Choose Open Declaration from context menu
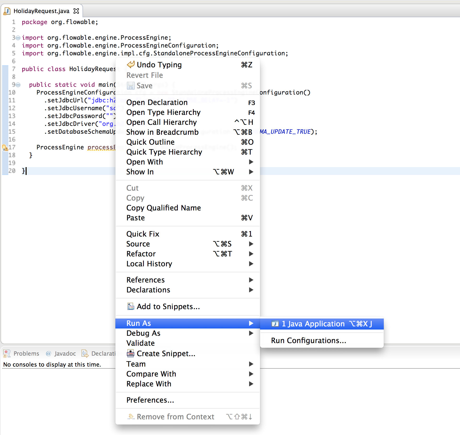 [x=157, y=102]
